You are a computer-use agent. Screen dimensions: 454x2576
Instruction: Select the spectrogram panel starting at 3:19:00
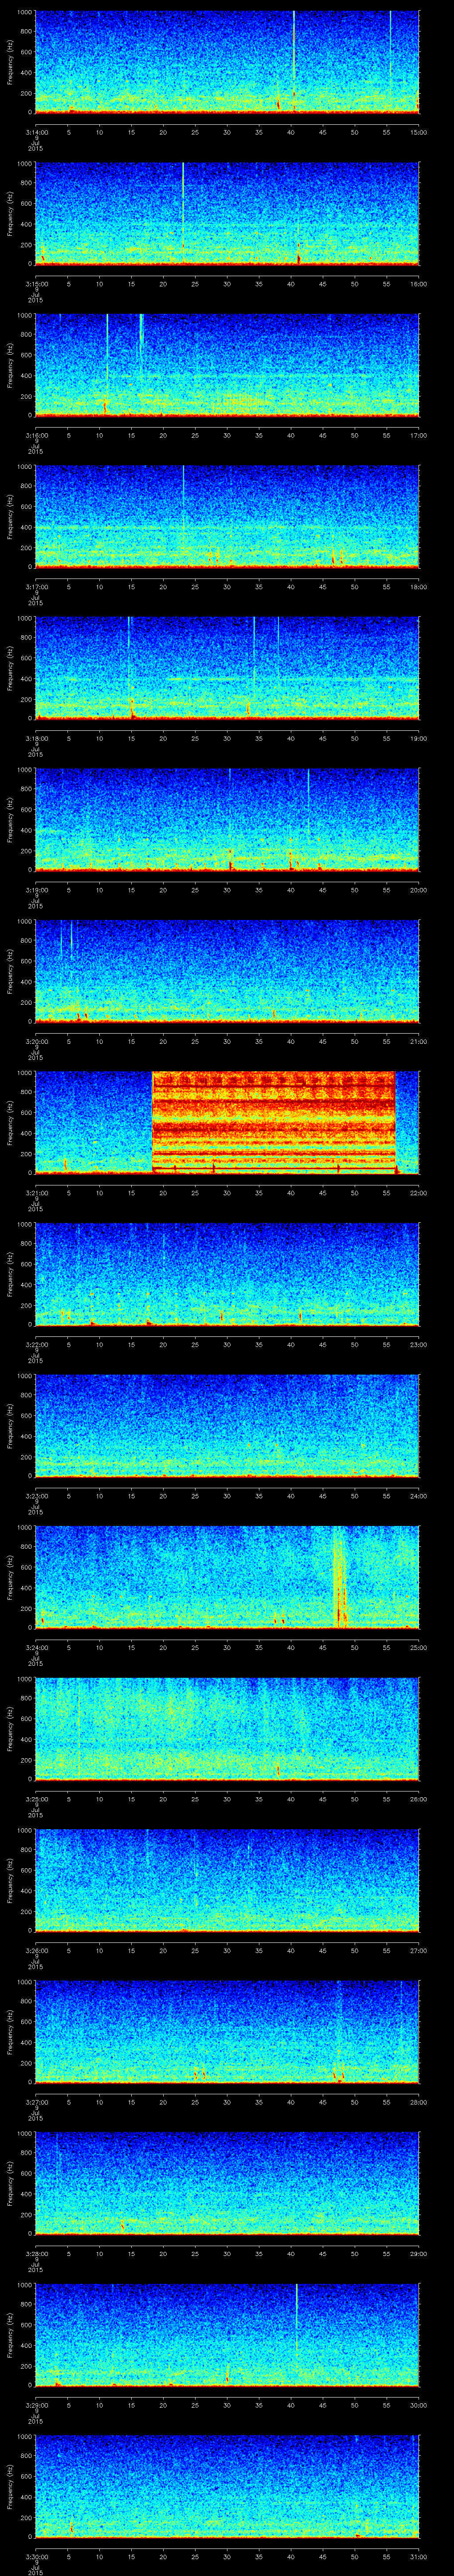[227, 820]
